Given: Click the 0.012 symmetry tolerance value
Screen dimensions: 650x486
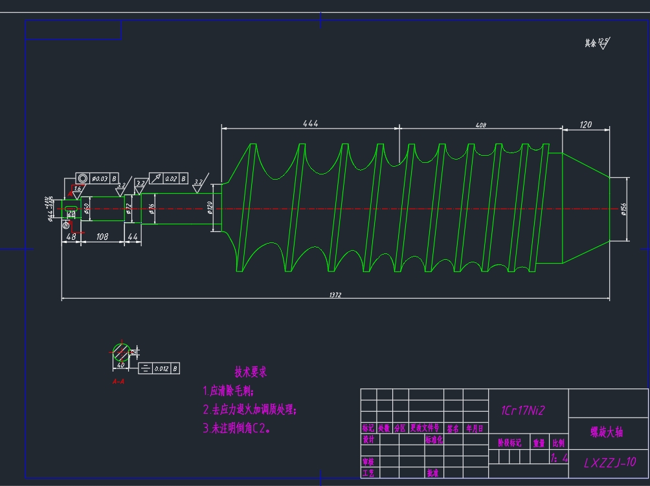Looking at the screenshot, I should coord(161,368).
